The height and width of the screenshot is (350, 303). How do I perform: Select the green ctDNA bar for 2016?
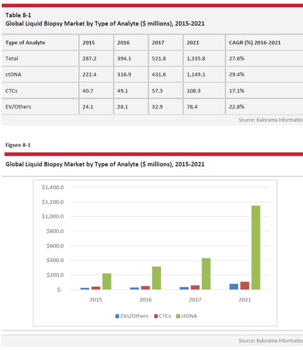click(156, 278)
